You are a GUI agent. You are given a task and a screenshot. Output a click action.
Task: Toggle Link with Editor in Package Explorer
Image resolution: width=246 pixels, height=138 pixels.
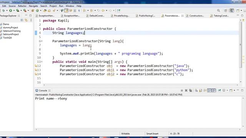click(26, 20)
